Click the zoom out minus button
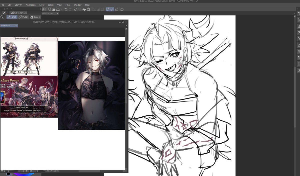 [20, 171]
